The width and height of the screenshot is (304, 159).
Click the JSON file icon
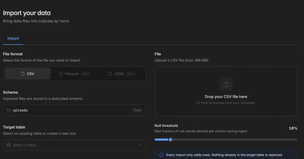[110, 74]
